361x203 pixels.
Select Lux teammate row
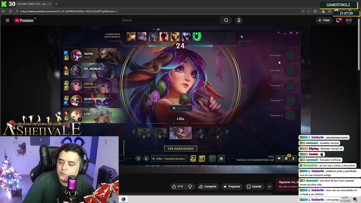point(92,116)
